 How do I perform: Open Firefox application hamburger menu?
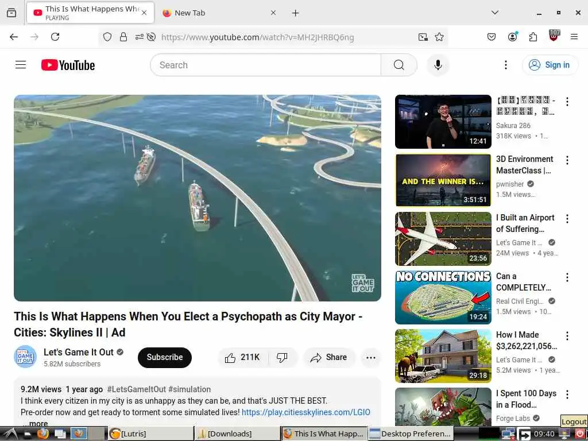[x=574, y=37]
